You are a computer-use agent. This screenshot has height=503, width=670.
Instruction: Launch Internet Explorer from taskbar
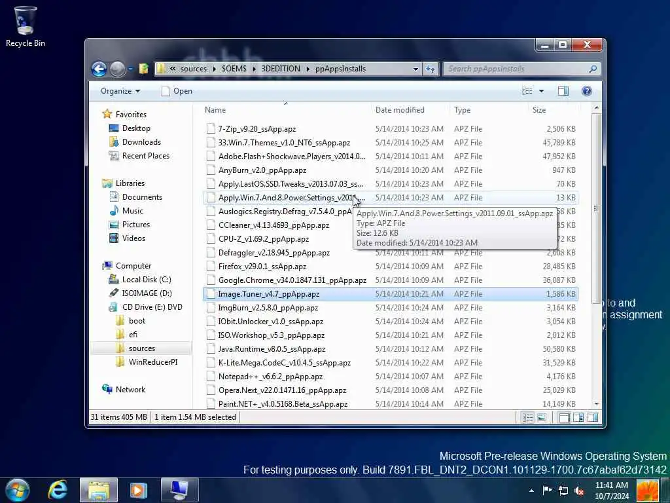(x=58, y=490)
